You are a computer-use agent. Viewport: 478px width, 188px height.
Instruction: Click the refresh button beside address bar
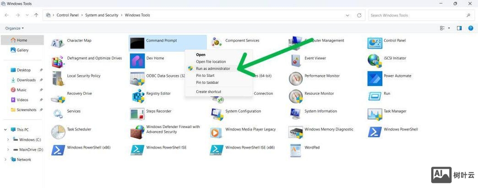pos(359,15)
